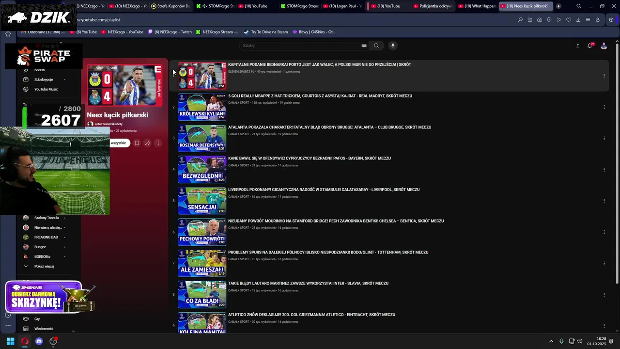The image size is (620, 349).
Task: Click the YouTube create upload icon
Action: coord(577,46)
